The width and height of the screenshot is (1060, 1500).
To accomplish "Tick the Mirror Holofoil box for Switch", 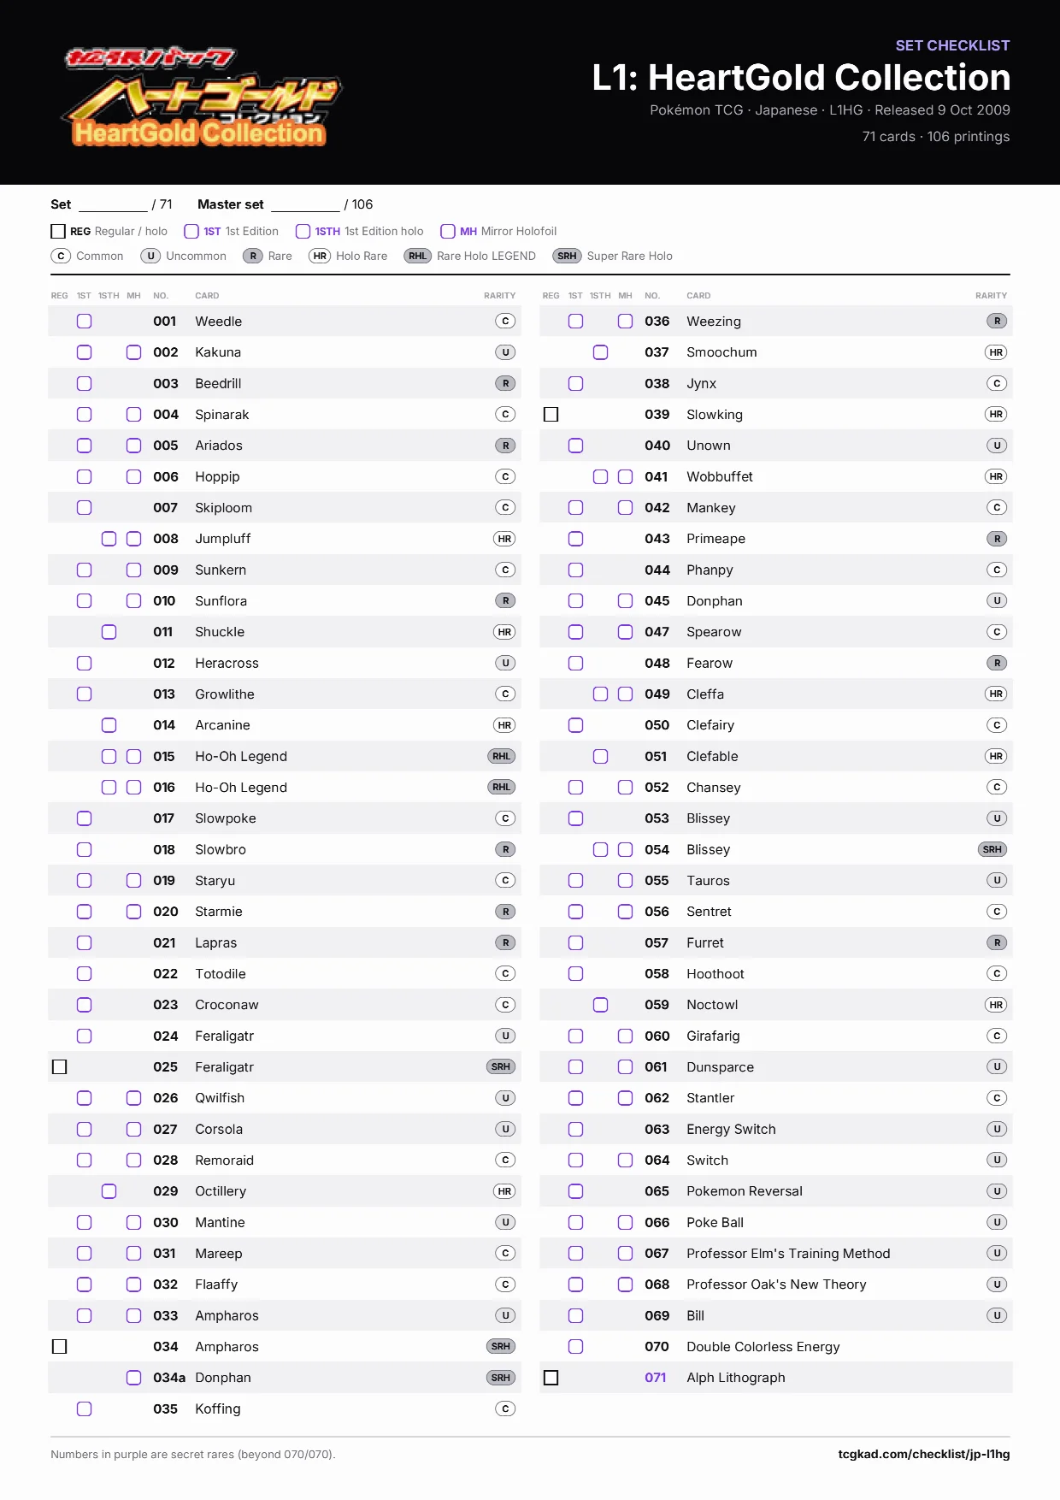I will tap(626, 1160).
